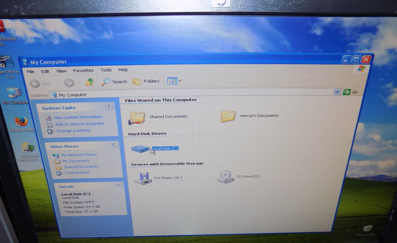Click the Files Stored on This Computer heading
This screenshot has height=243, width=397.
(x=161, y=100)
